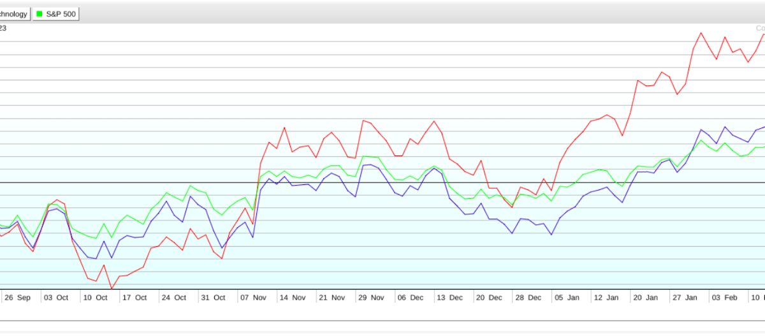
Task: Click the 10 Oct axis label
Action: [97, 298]
